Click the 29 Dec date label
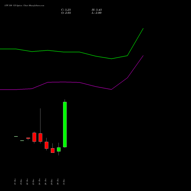191x191 pixels. (52, 182)
